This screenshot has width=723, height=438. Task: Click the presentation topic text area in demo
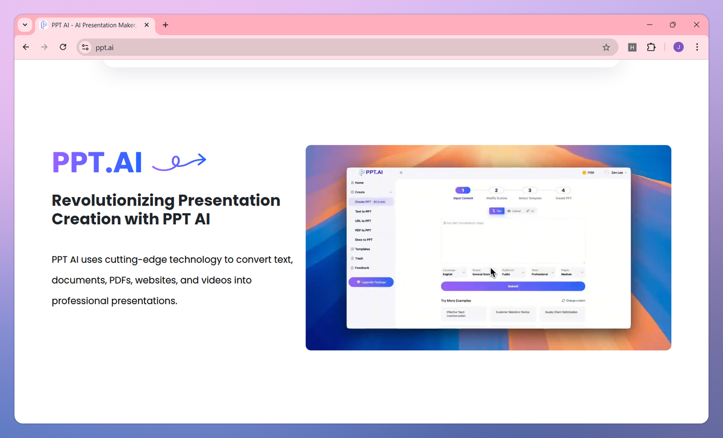pos(513,241)
